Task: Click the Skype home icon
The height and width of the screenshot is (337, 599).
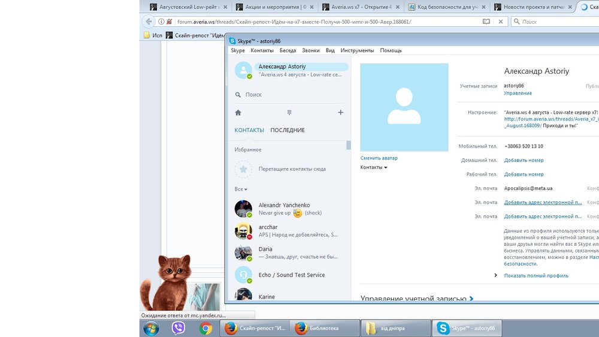Action: [238, 113]
